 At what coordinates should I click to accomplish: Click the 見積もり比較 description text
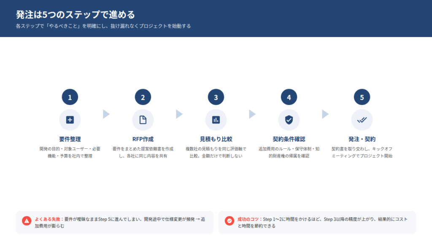(x=216, y=152)
